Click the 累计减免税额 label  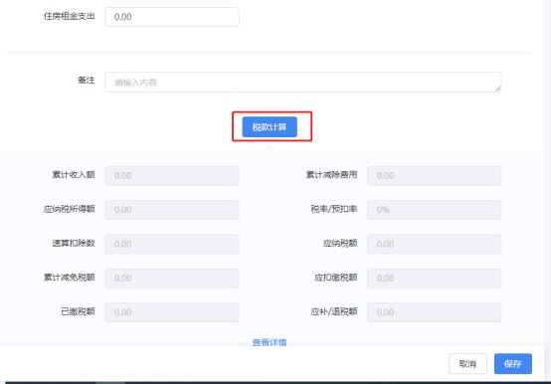[x=70, y=278]
